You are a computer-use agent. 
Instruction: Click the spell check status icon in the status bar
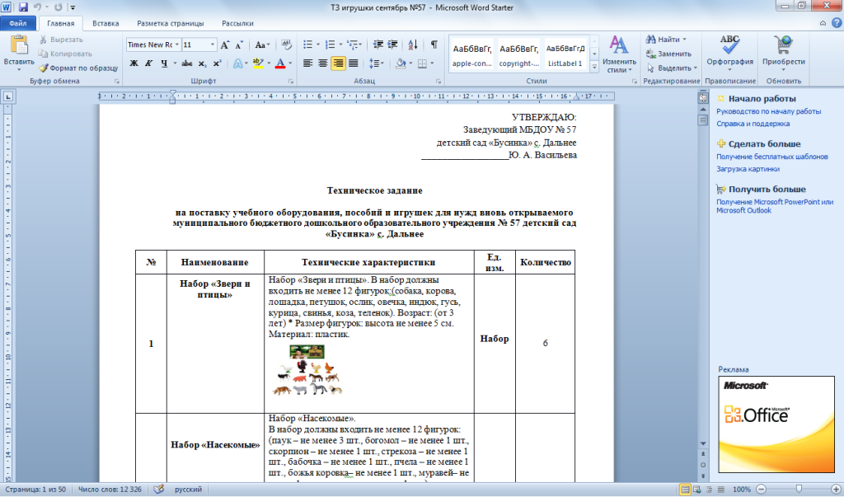(158, 490)
